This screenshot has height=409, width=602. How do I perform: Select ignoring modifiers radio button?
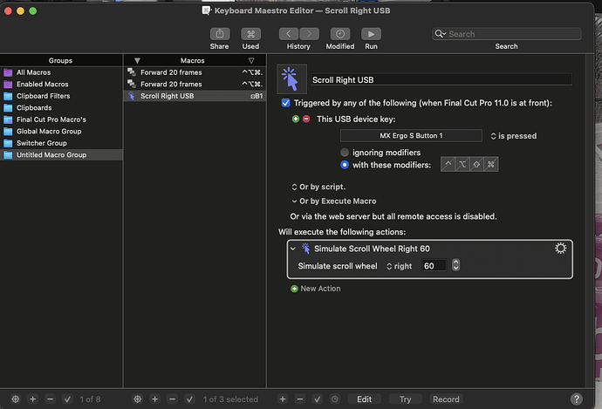click(x=345, y=153)
